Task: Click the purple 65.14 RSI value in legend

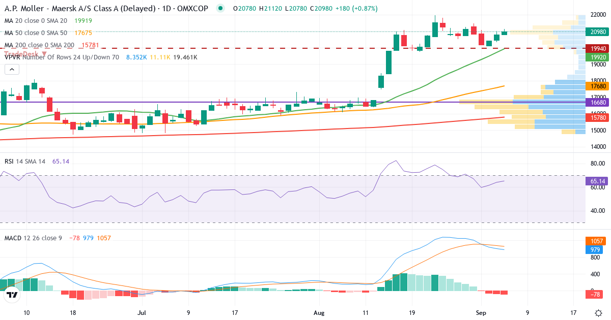Action: pyautogui.click(x=61, y=161)
